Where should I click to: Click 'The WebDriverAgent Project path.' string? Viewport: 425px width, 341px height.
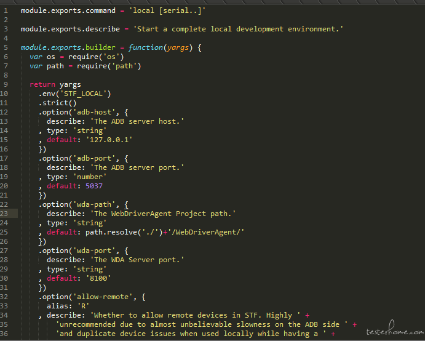click(x=163, y=214)
